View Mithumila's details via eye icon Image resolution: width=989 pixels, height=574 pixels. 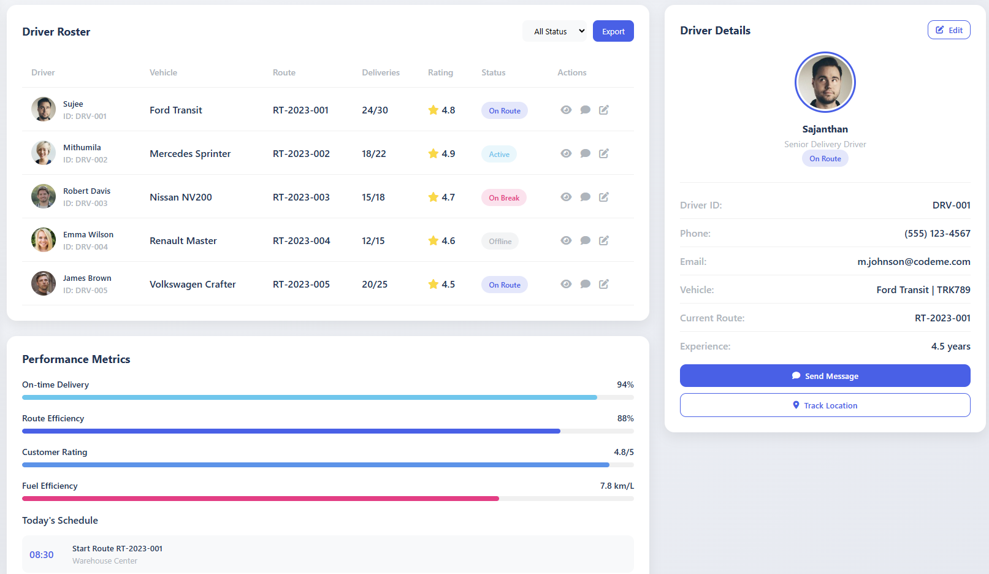click(566, 153)
